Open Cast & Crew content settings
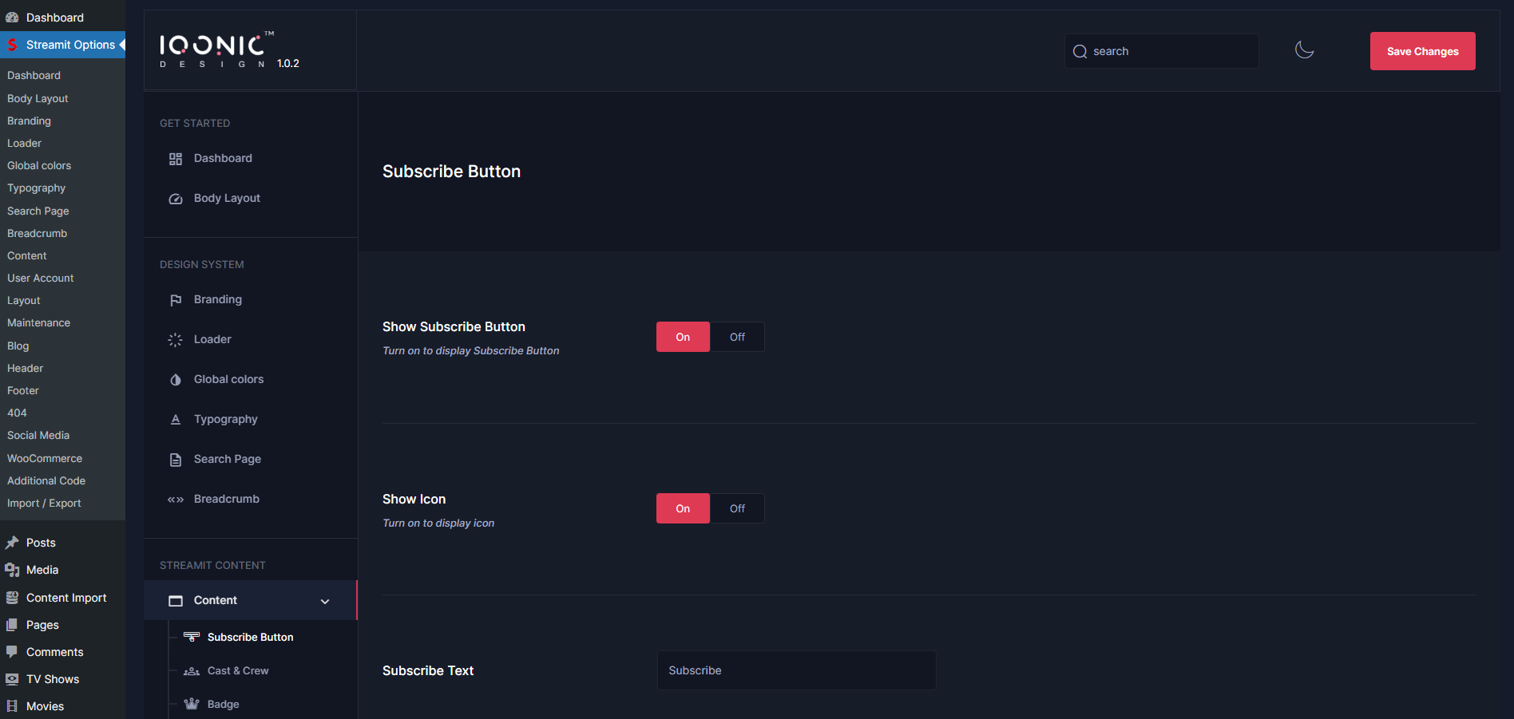This screenshot has height=719, width=1514. click(x=238, y=670)
